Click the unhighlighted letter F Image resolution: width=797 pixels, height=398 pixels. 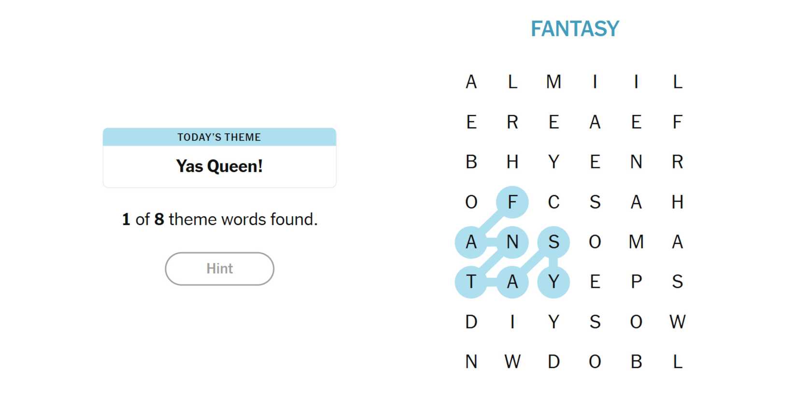coord(677,122)
